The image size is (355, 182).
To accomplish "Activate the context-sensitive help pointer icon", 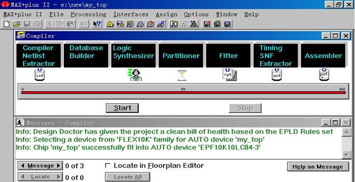I will tap(97, 24).
